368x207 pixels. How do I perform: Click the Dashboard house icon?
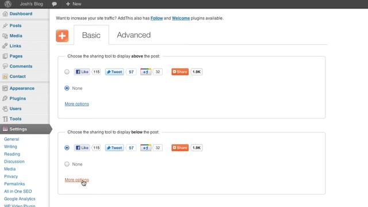pyautogui.click(x=5, y=14)
